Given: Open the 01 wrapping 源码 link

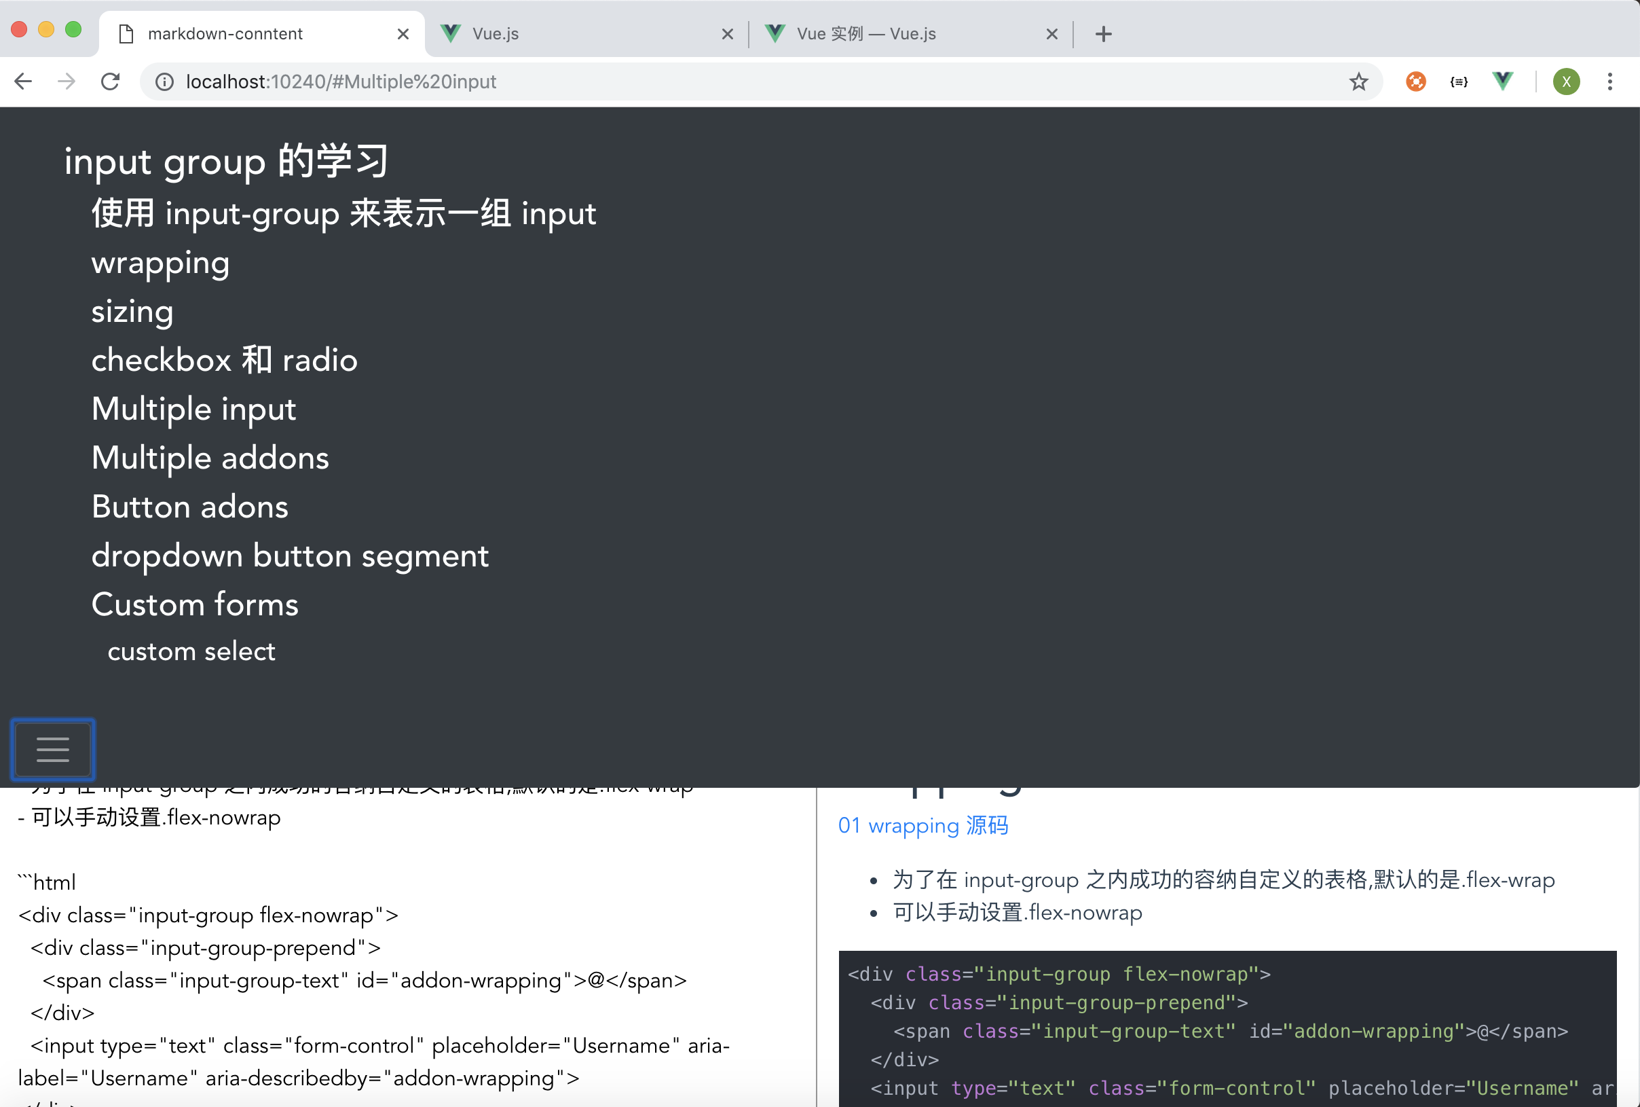Looking at the screenshot, I should [922, 825].
